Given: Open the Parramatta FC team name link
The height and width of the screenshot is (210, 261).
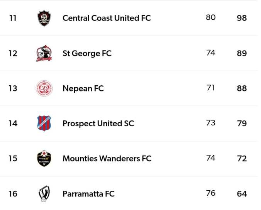Looking at the screenshot, I should [x=88, y=194].
